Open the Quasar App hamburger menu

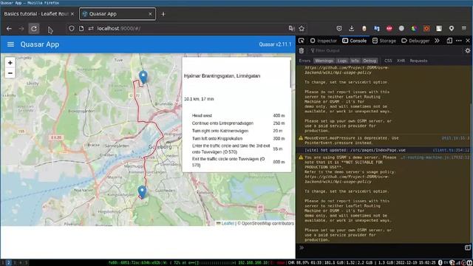10,44
